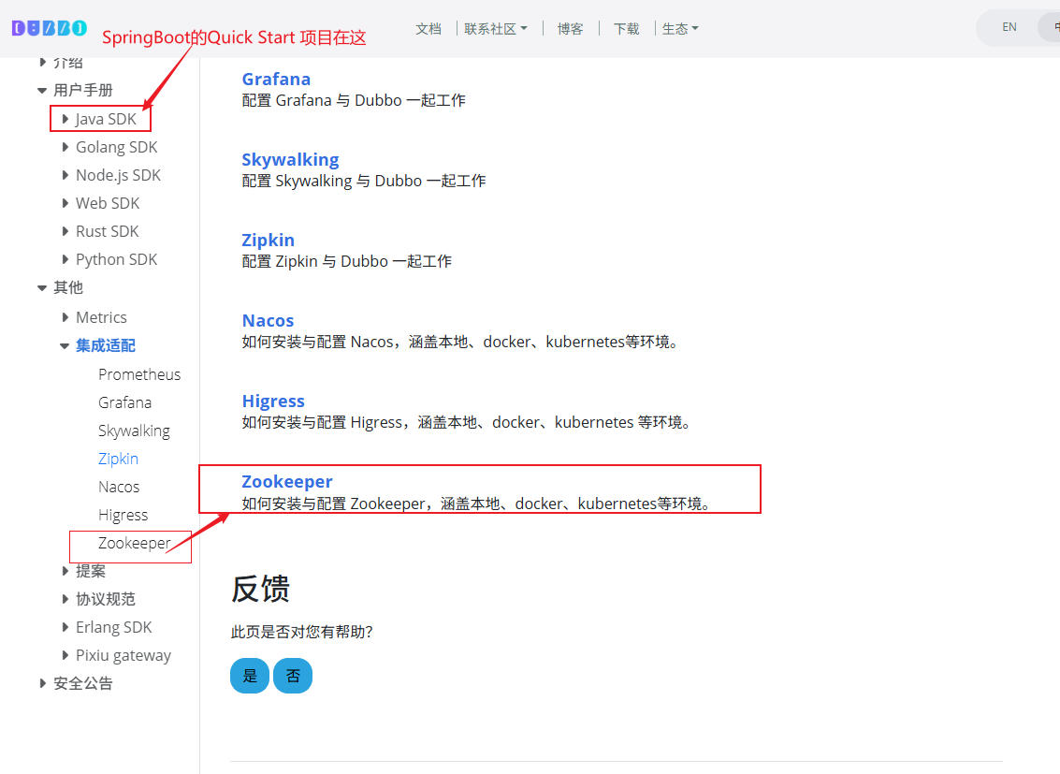Open Pixiu gateway in sidebar
The height and width of the screenshot is (774, 1060).
click(123, 656)
